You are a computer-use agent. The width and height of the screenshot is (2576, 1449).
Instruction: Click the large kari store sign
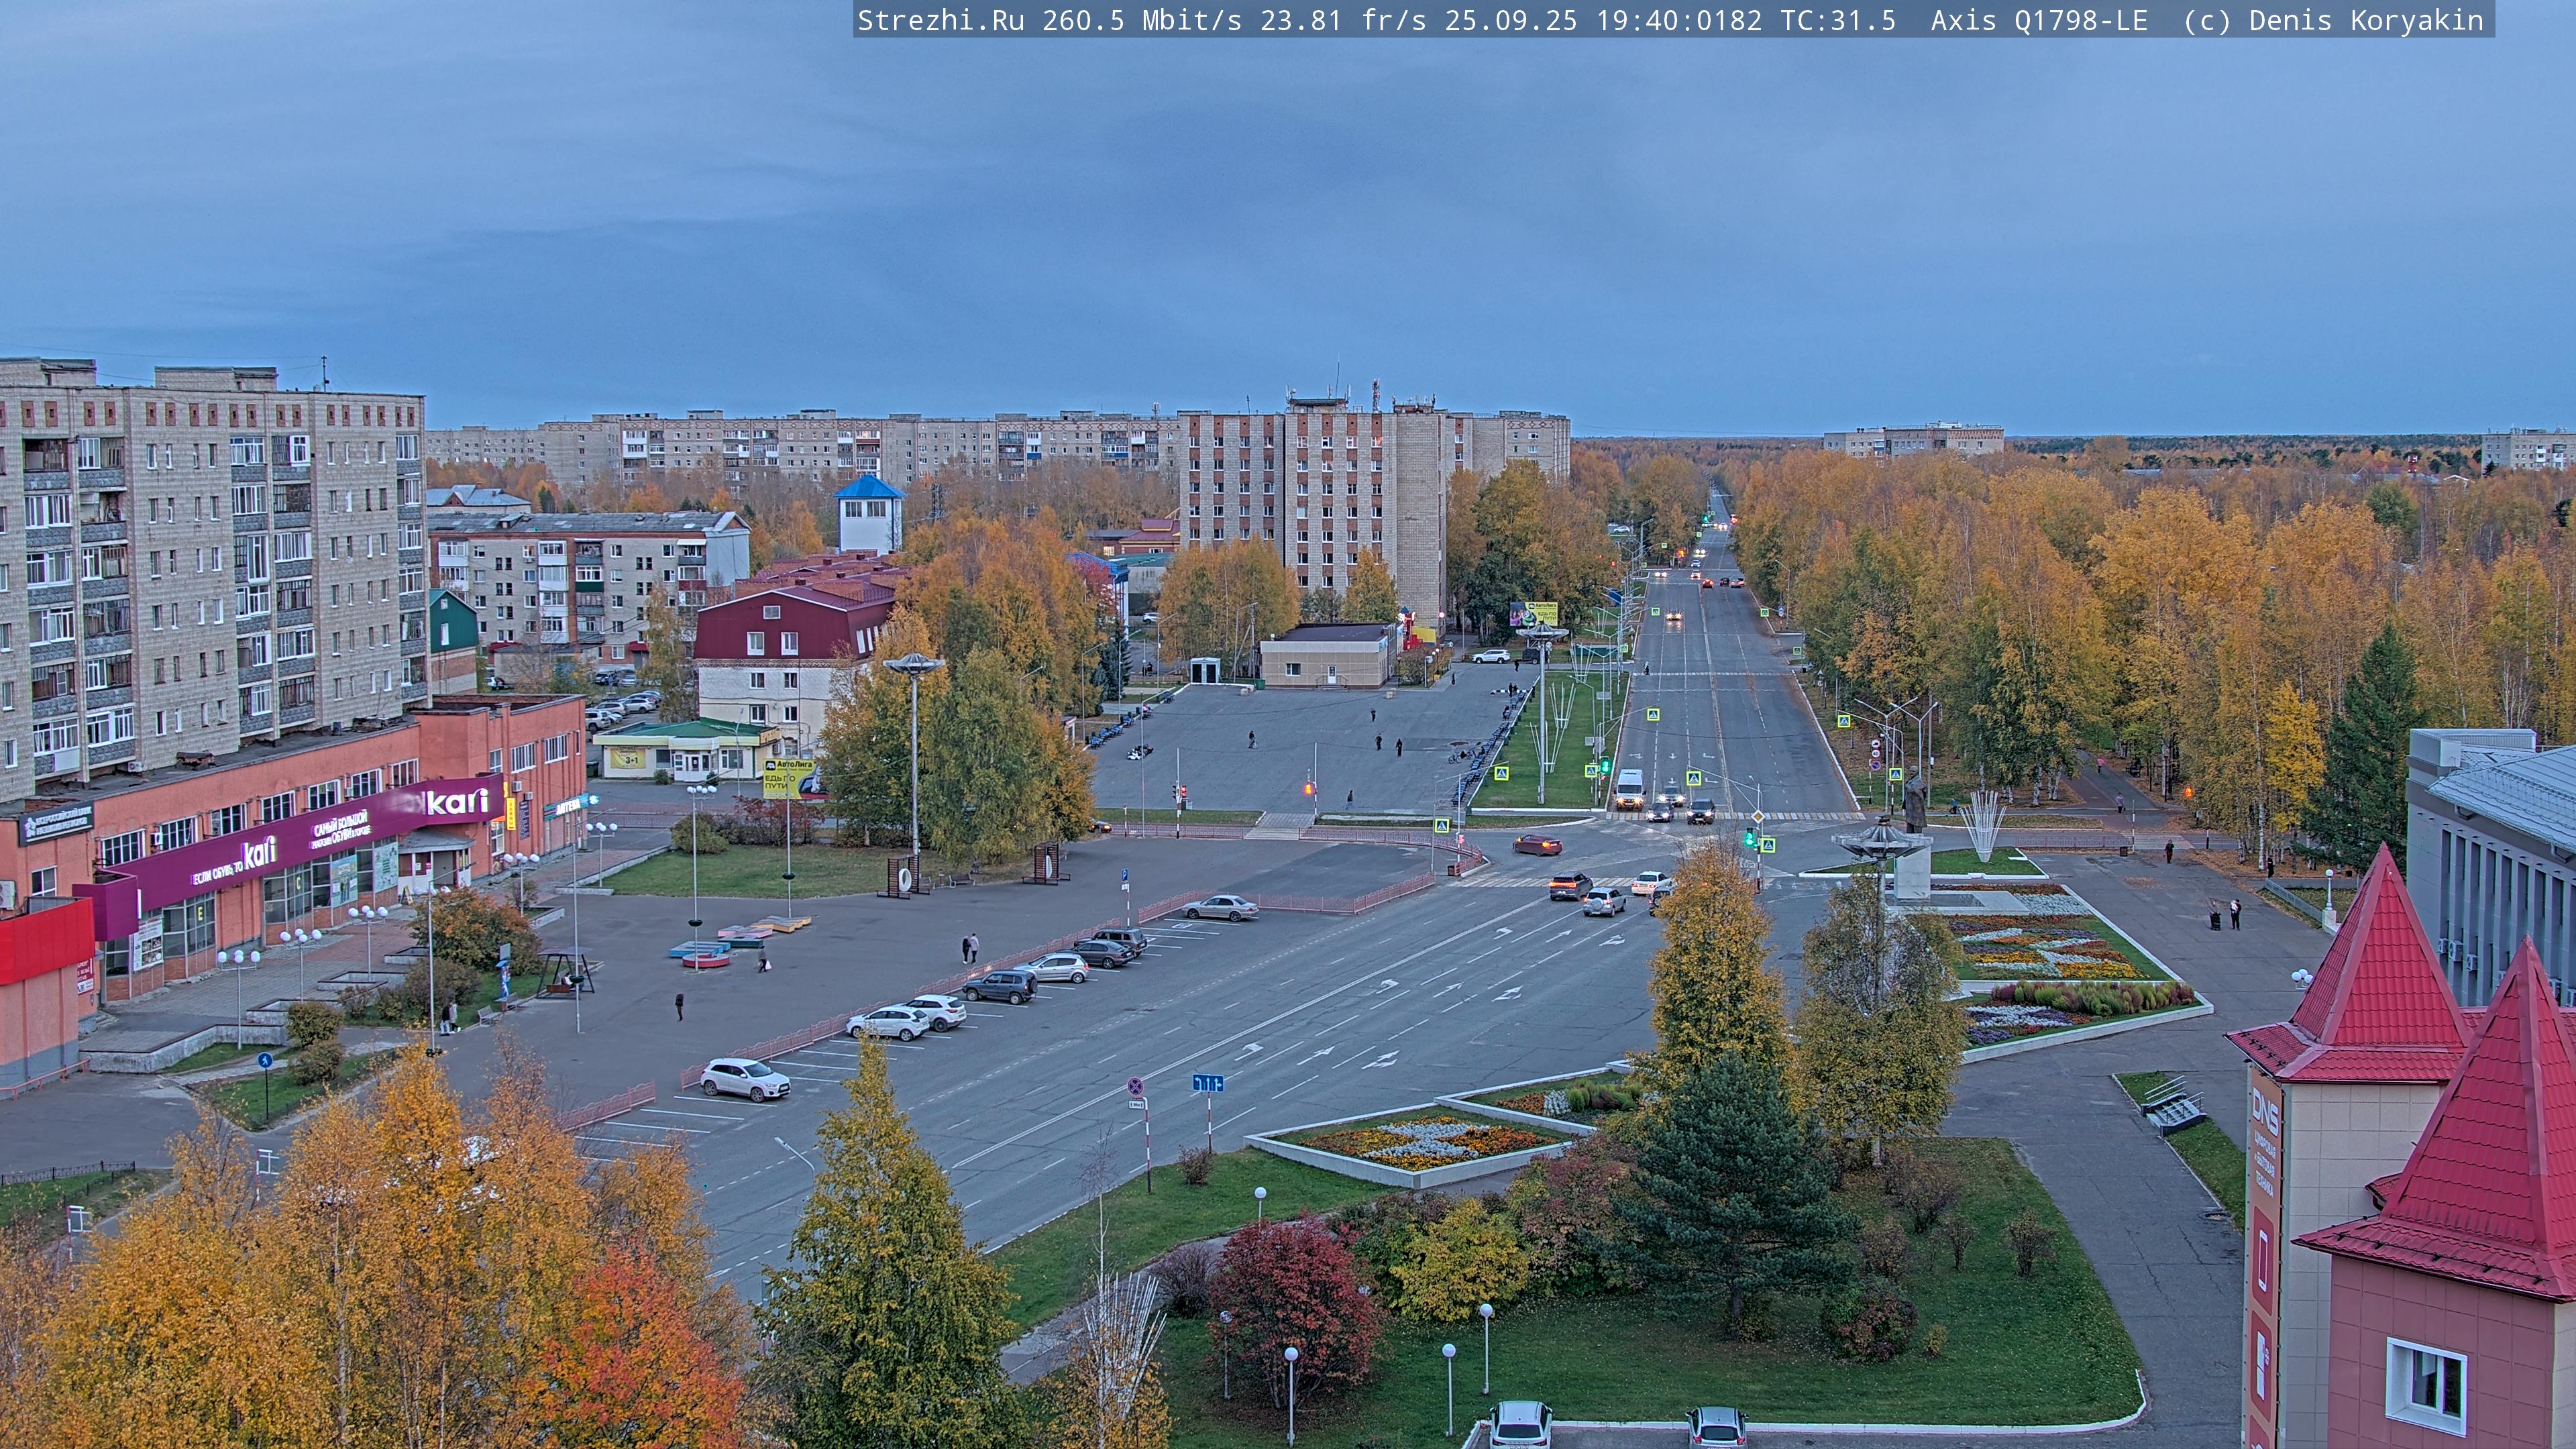pyautogui.click(x=458, y=802)
